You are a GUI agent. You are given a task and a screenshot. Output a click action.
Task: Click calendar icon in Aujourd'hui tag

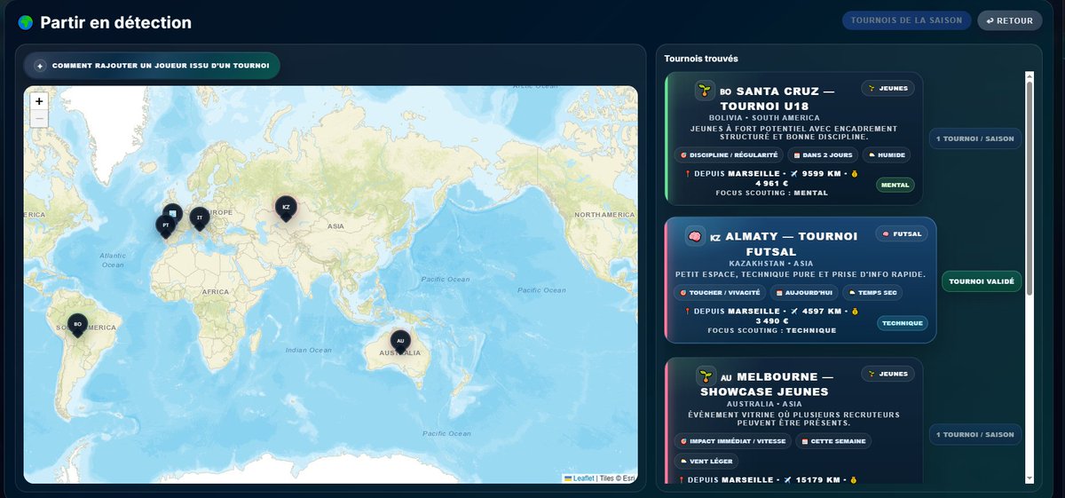pyautogui.click(x=779, y=292)
